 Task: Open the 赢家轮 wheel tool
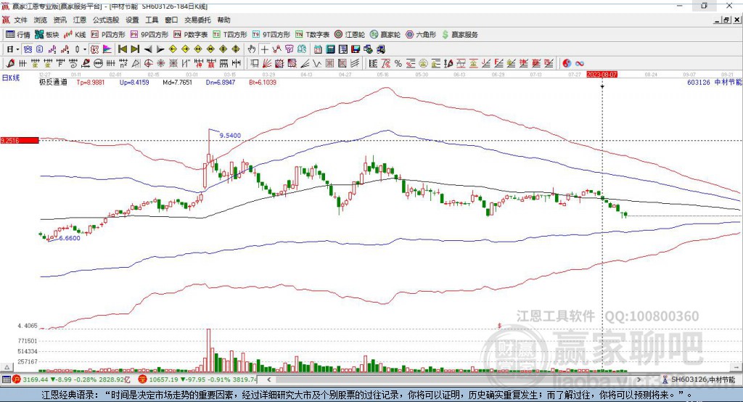tap(385, 35)
